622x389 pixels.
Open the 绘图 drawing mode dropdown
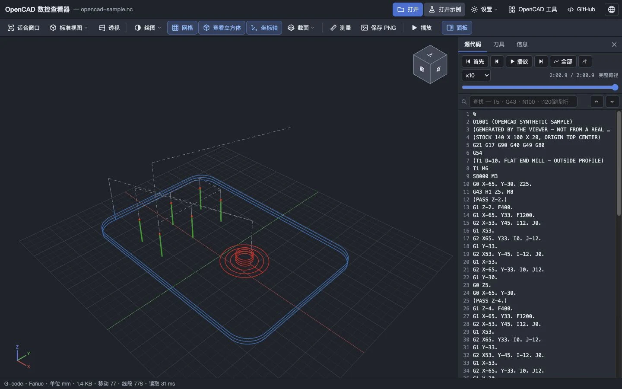click(148, 28)
